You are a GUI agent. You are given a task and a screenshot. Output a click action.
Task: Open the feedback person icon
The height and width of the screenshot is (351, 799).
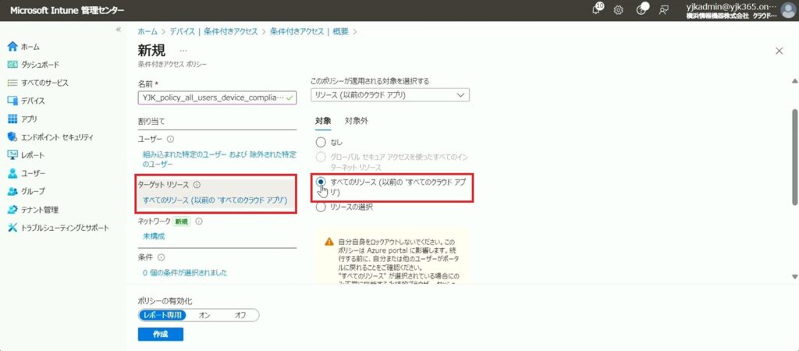663,10
